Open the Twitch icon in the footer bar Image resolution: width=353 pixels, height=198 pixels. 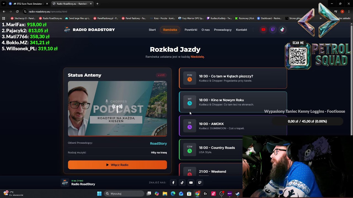click(x=200, y=182)
